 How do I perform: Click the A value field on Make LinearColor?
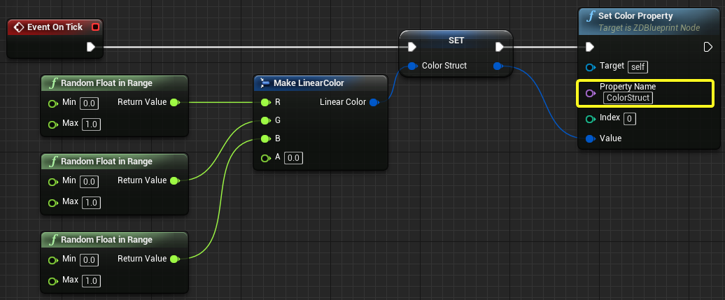[293, 158]
